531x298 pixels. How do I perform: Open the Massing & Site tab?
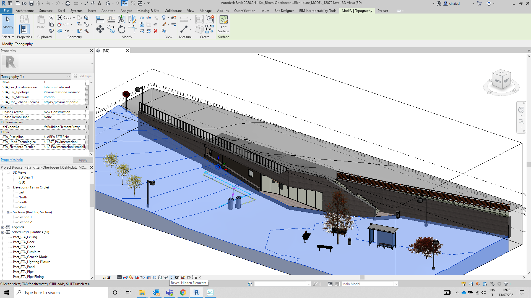point(148,11)
